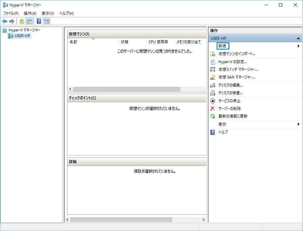
Task: Click the Back arrow toolbar icon
Action: pos(5,21)
